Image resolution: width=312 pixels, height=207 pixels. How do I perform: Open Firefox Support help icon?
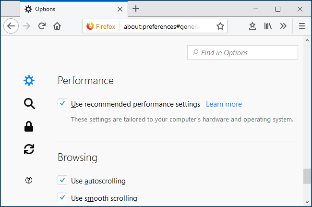click(29, 181)
